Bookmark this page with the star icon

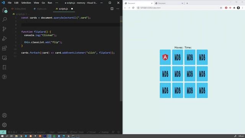click(221, 8)
